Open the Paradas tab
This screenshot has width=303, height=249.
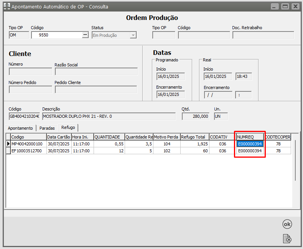47,128
